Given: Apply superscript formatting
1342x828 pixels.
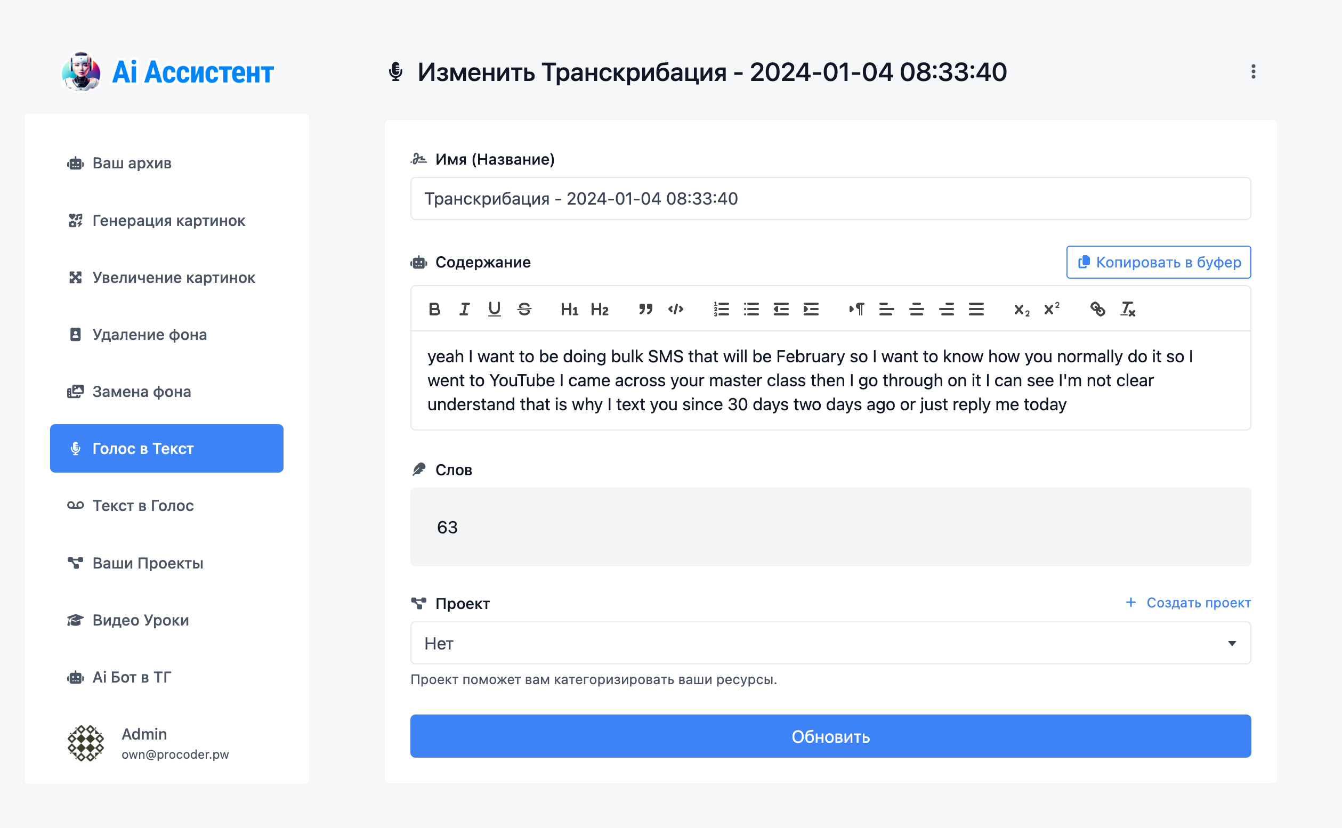Looking at the screenshot, I should (x=1051, y=310).
